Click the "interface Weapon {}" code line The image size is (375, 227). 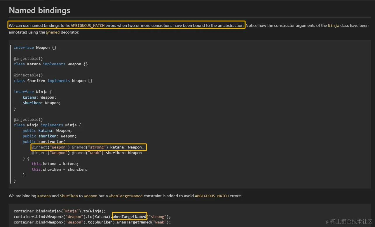(x=35, y=47)
